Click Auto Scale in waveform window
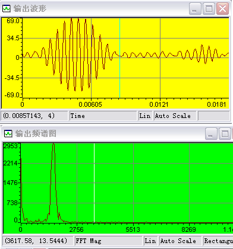233x249 pixels. point(175,116)
